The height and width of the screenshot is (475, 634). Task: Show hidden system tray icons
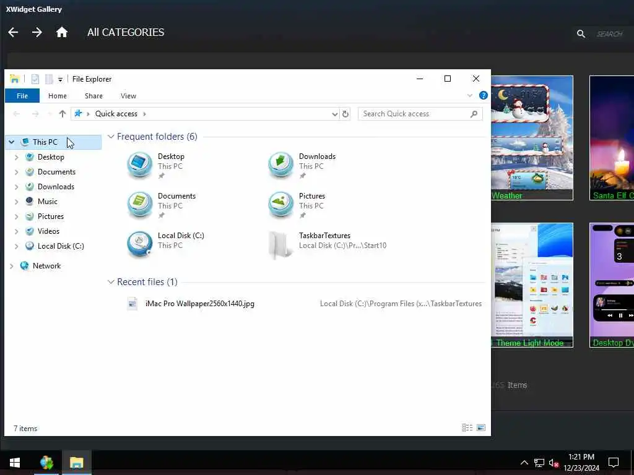tap(524, 463)
